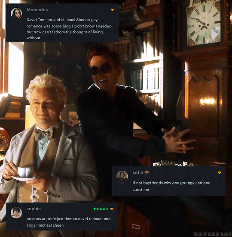Viewport: 232px width, 237px height.
Task: Click the bat emoji beside sofia's name
Action: tap(147, 172)
